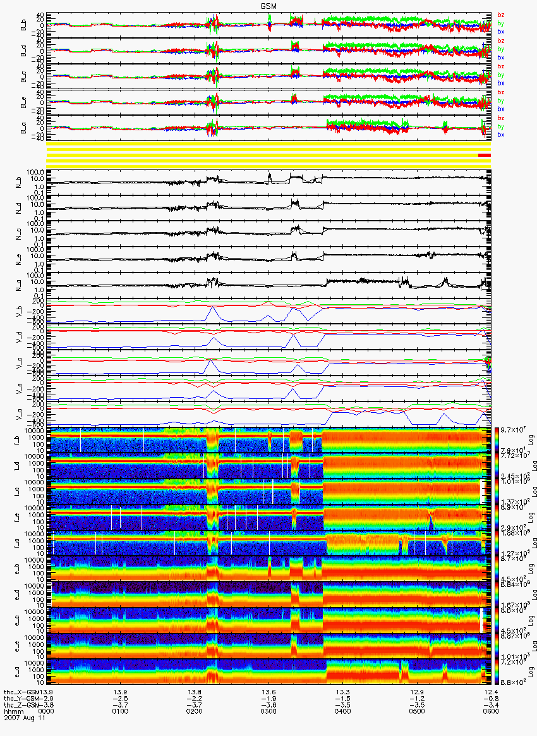Click the green by legend beside B_b

point(501,23)
